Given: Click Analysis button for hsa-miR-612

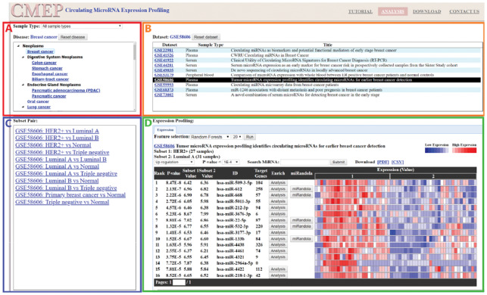Looking at the screenshot, I should (278, 189).
